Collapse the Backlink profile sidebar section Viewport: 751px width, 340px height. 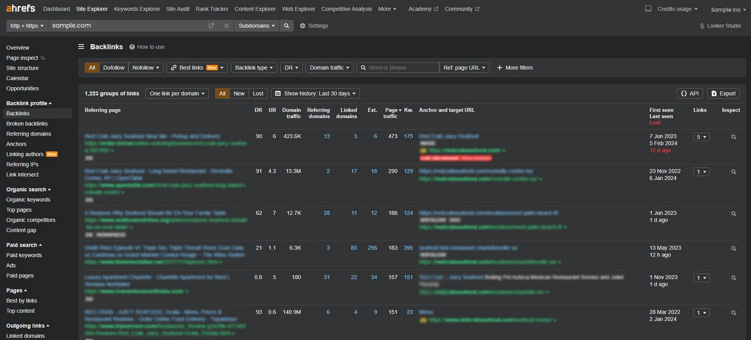point(29,103)
